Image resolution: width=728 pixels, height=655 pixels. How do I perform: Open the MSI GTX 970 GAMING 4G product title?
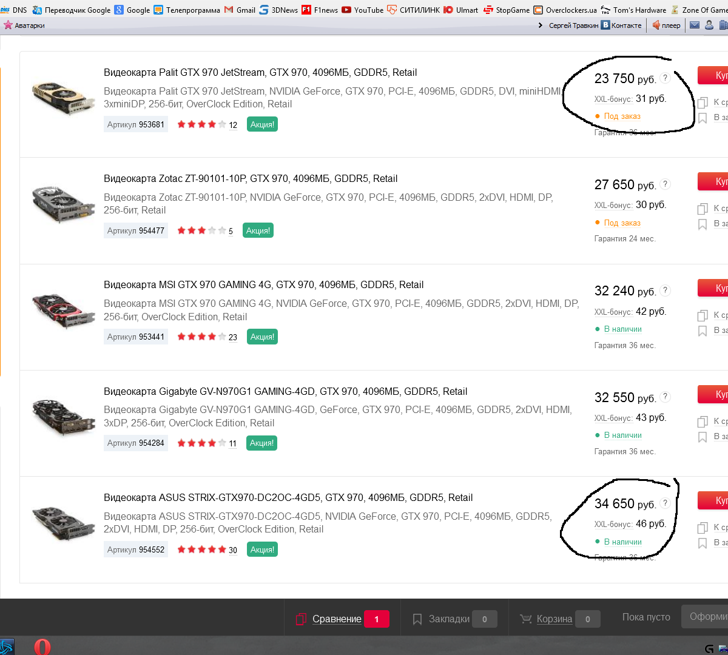[264, 284]
